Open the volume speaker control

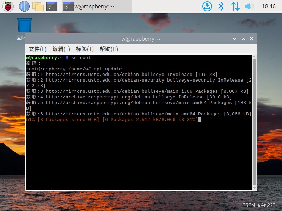249,6
